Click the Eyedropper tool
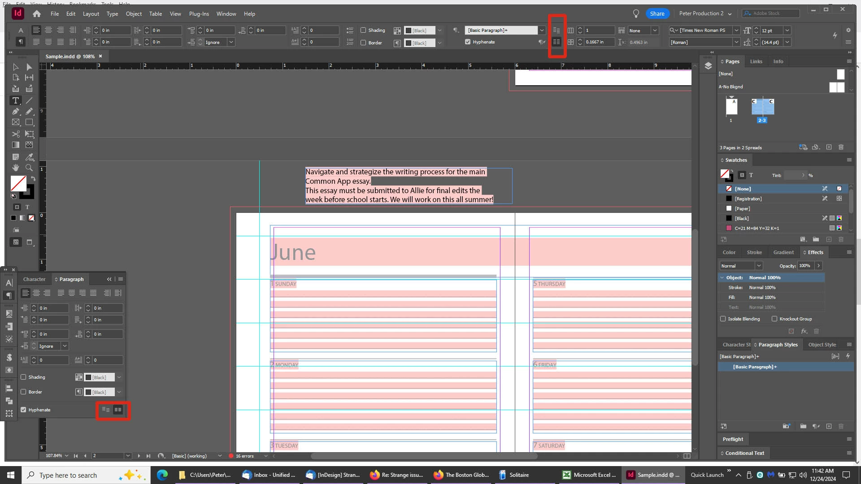The image size is (861, 484). tap(29, 157)
